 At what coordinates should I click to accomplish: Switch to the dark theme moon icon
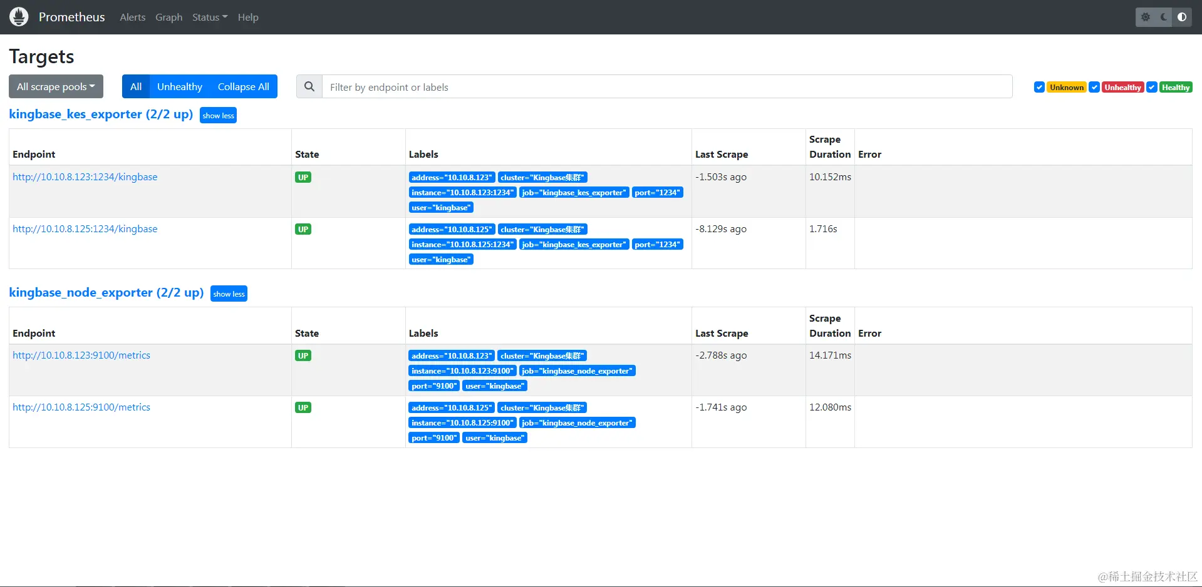1164,17
